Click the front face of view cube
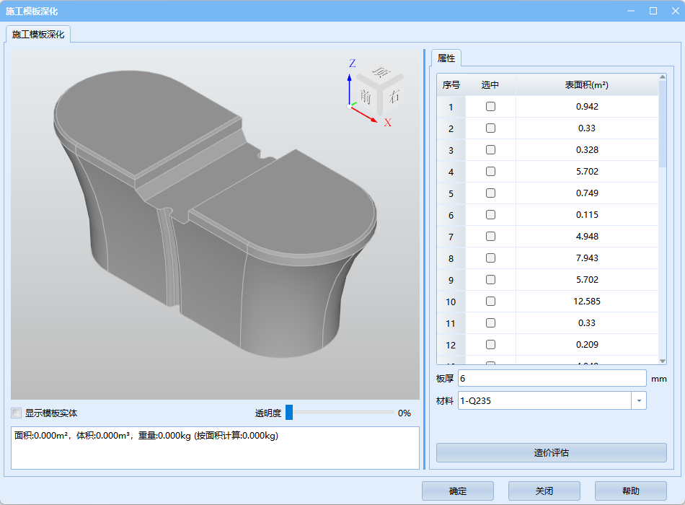The image size is (685, 505). pyautogui.click(x=366, y=96)
